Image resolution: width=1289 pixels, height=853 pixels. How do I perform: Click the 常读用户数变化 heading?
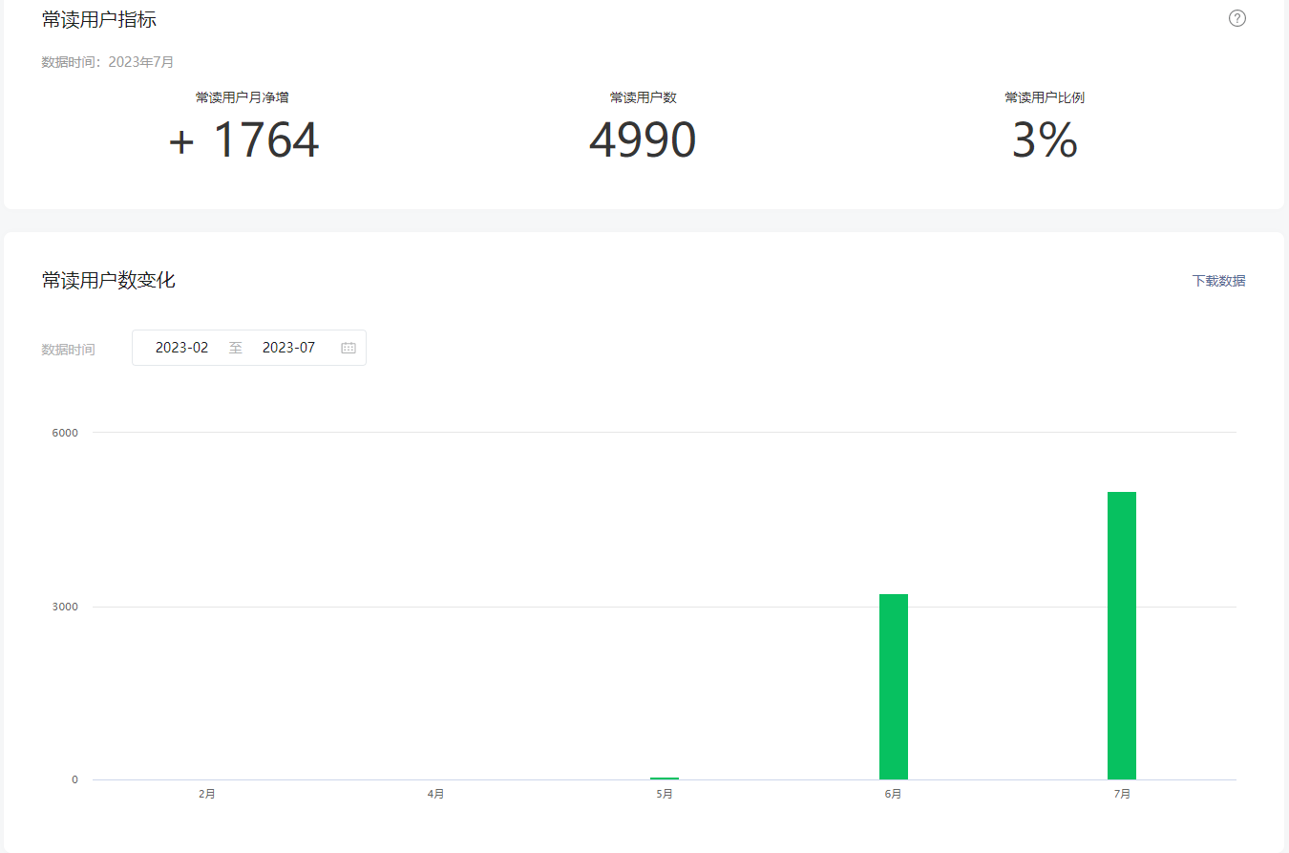pyautogui.click(x=109, y=280)
